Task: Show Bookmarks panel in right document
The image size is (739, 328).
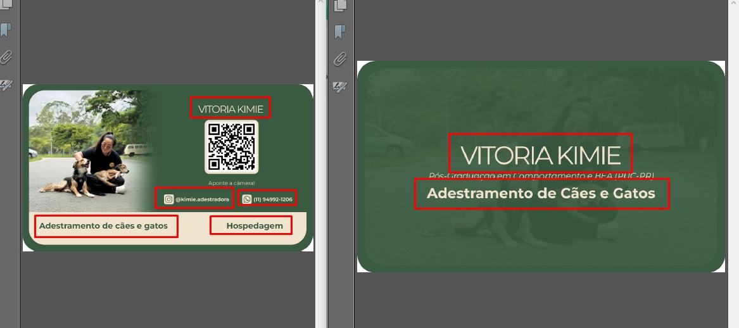Action: [x=340, y=32]
